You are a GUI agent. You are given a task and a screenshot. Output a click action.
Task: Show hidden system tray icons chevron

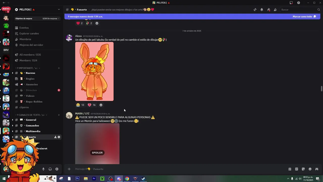[288, 179]
